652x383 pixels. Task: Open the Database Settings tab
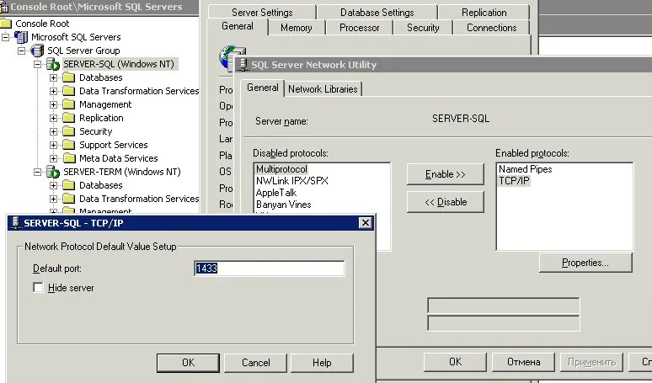tap(377, 13)
